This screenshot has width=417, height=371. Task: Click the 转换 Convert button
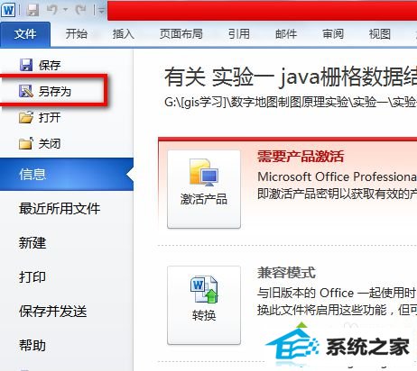[x=204, y=305]
